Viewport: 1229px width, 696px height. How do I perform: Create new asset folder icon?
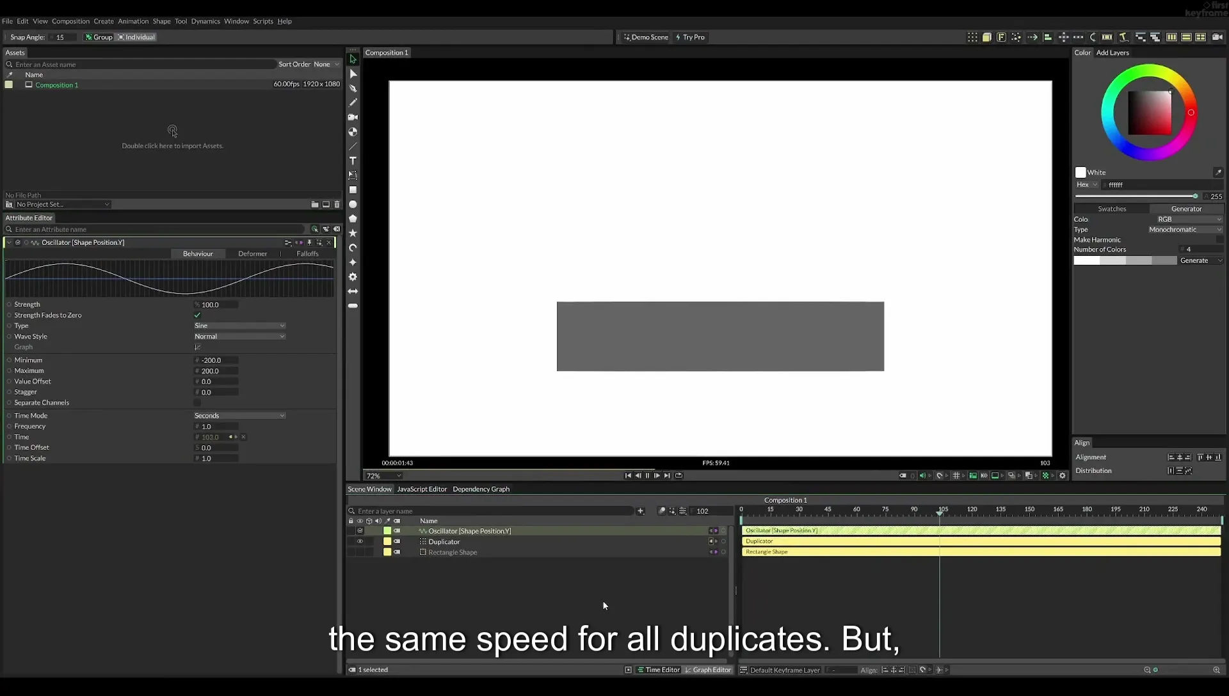(315, 205)
